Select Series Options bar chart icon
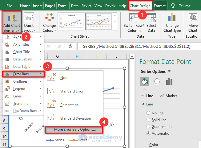This screenshot has height=148, width=201. (x=169, y=82)
